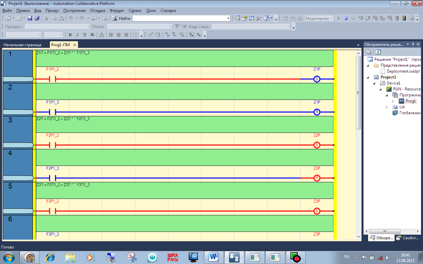The height and width of the screenshot is (264, 423).
Task: Click the Z1P Set coil on rung 1
Action: 317,79
